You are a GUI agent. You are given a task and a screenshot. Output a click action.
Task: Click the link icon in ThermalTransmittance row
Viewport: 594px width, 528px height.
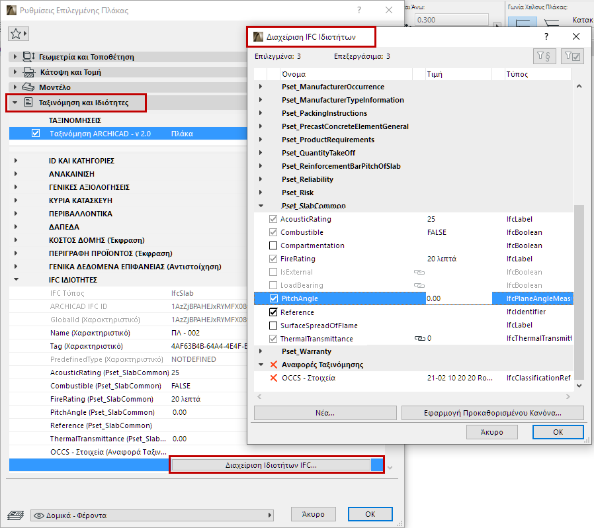pyautogui.click(x=419, y=339)
